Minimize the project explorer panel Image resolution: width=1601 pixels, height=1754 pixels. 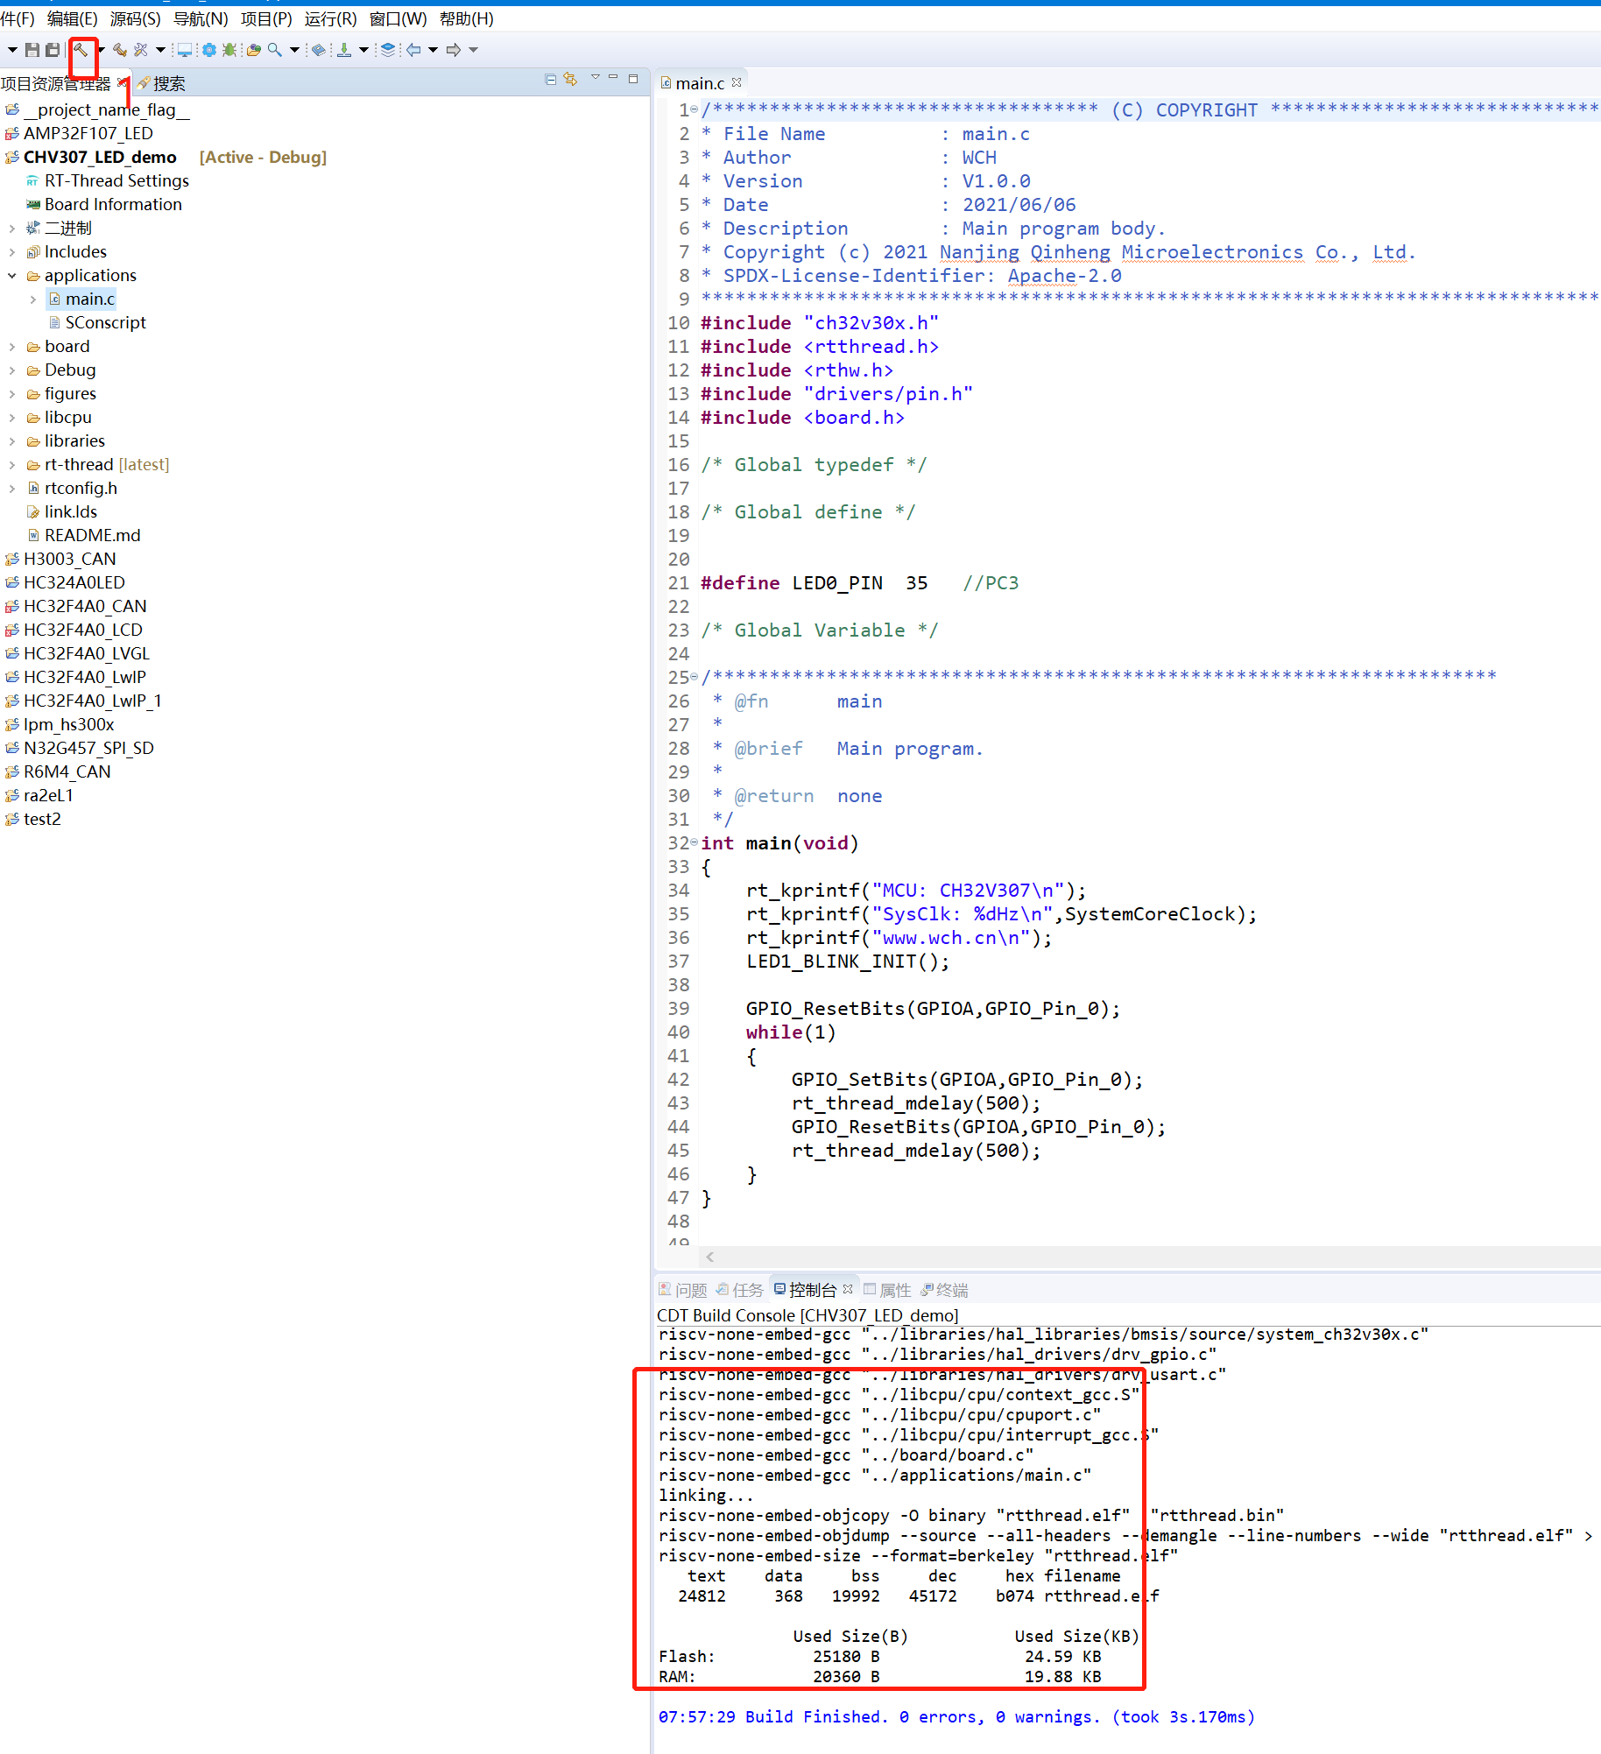pyautogui.click(x=613, y=78)
